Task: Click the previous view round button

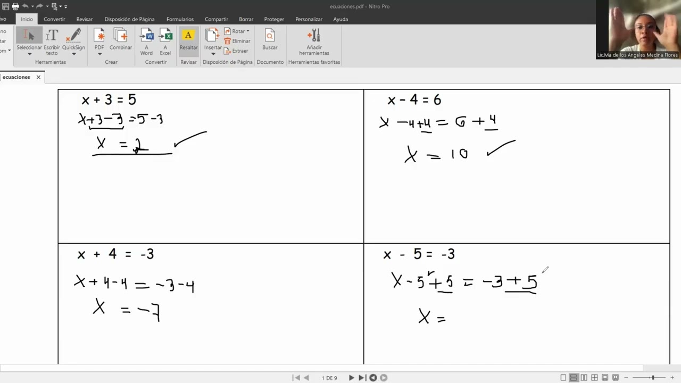Action: [x=373, y=378]
